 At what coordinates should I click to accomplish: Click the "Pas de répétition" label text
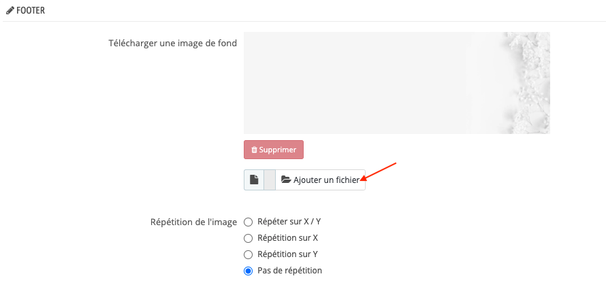click(x=289, y=271)
